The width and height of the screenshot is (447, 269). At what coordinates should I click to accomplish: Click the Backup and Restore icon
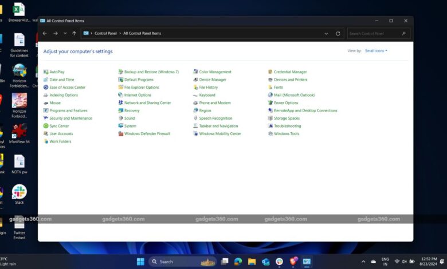click(120, 72)
